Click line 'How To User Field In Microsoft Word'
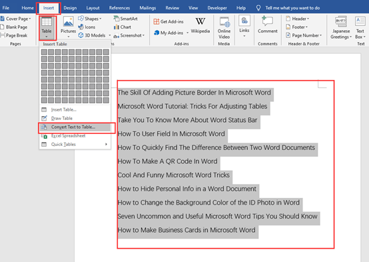The height and width of the screenshot is (262, 369). 171,134
